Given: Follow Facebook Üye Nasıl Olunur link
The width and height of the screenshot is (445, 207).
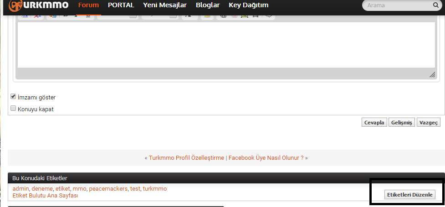Looking at the screenshot, I should point(266,158).
